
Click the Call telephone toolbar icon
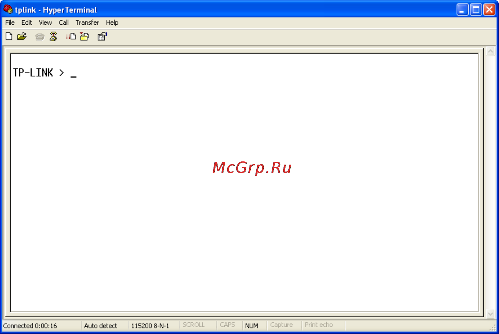pos(40,37)
